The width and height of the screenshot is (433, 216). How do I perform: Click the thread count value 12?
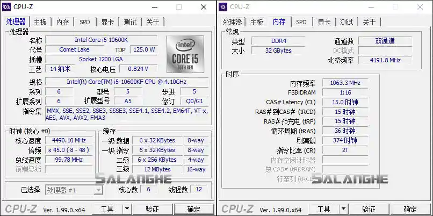pos(199,189)
